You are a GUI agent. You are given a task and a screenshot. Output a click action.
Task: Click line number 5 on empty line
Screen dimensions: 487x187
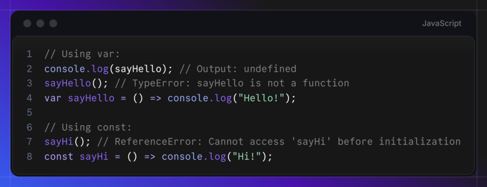coord(29,112)
